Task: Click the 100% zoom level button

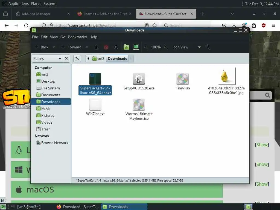Action: click(156, 47)
